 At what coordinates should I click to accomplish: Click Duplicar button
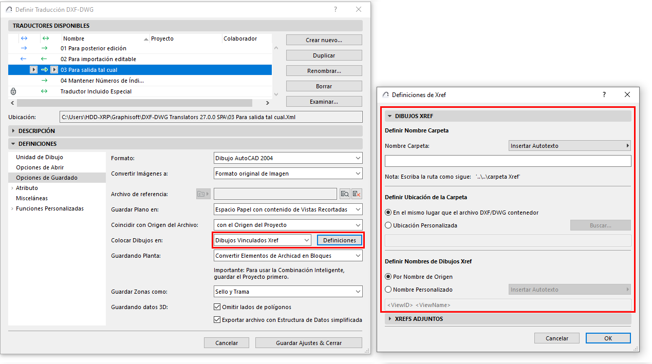pyautogui.click(x=324, y=55)
